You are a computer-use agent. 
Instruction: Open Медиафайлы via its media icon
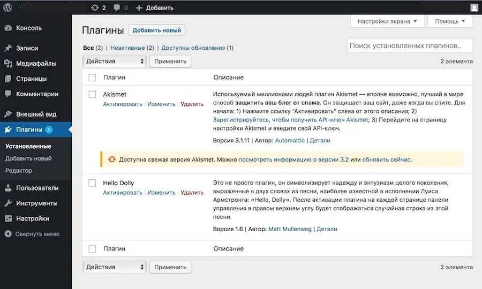8,63
